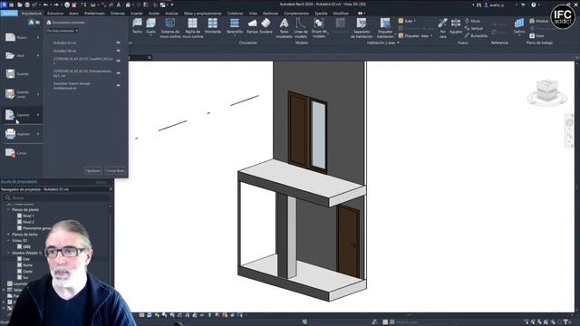Expand the Exportar submenu arrow
The height and width of the screenshot is (326, 580).
coord(38,115)
